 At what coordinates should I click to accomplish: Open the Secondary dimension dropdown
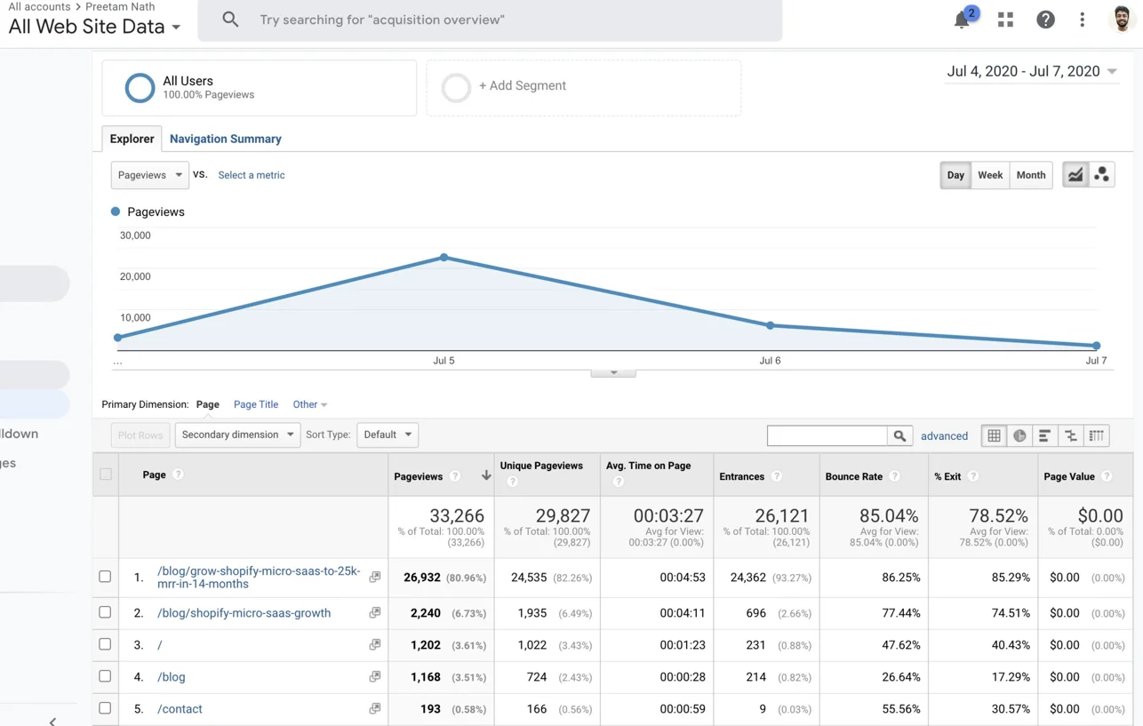pos(237,435)
